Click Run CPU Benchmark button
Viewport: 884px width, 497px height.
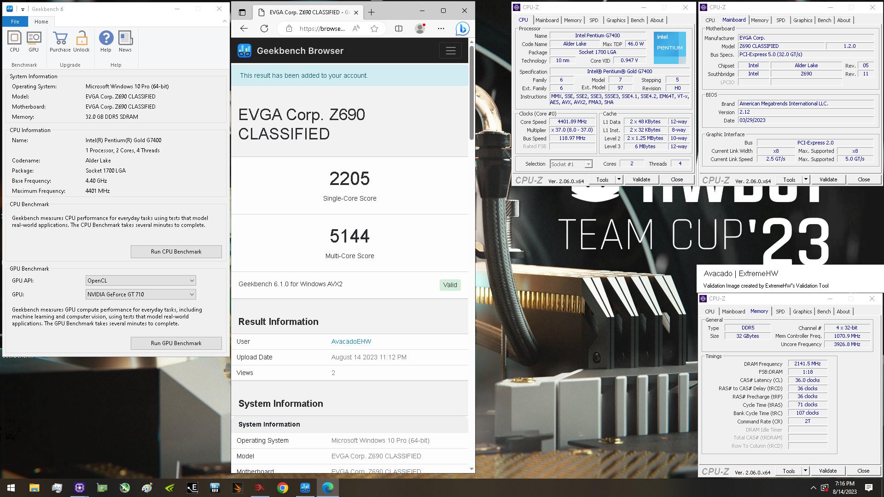point(176,252)
